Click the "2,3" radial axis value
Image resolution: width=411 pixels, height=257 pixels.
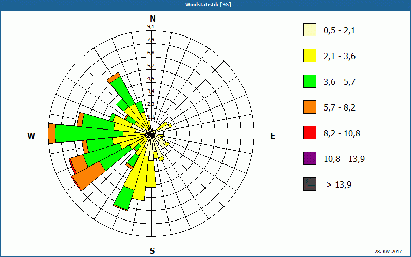coord(151,104)
